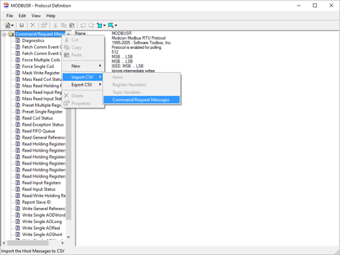Click the tree horizontal scrollbar right arrow

click(63, 243)
